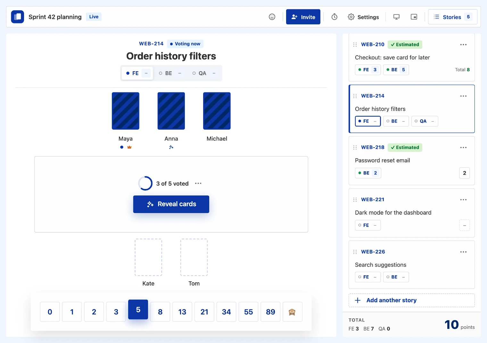
Task: Select the BE chip in the WEB-214 story card
Action: coord(396,121)
